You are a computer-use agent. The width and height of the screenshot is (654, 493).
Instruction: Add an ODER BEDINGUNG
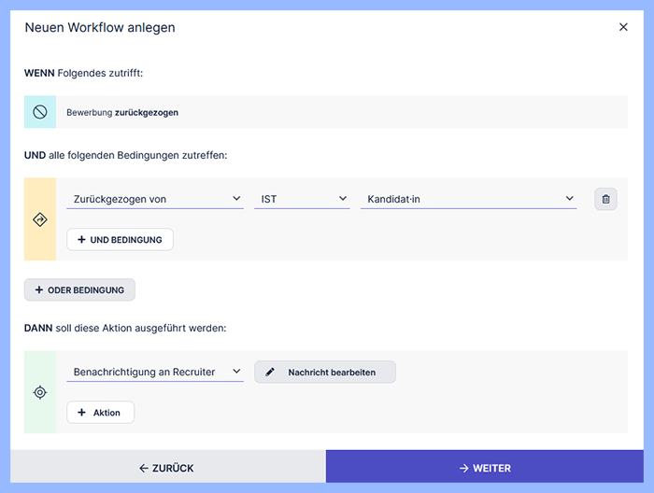(x=79, y=289)
